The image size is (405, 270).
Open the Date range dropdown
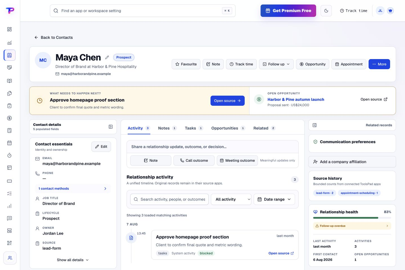(274, 199)
